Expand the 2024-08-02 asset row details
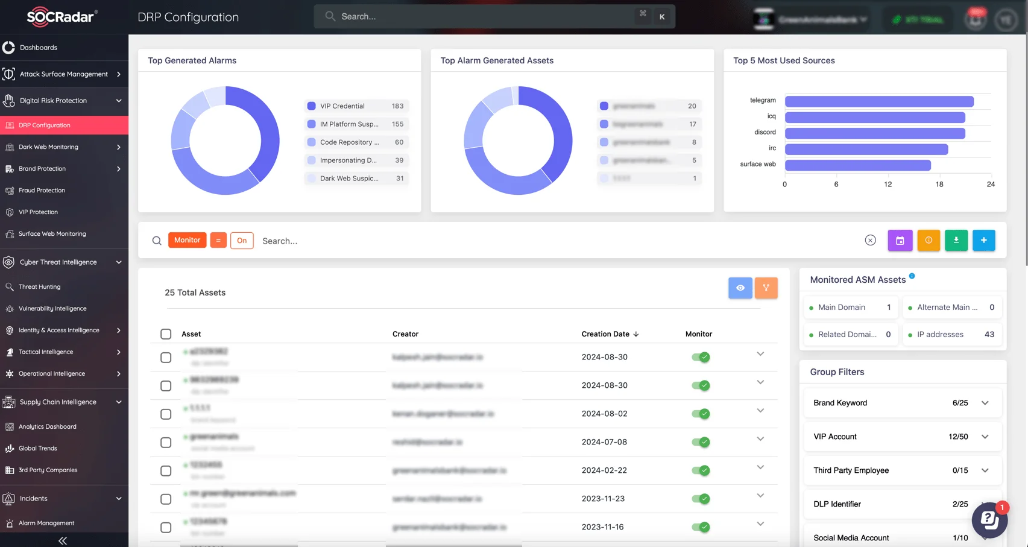Viewport: 1028px width, 547px height. pos(760,411)
